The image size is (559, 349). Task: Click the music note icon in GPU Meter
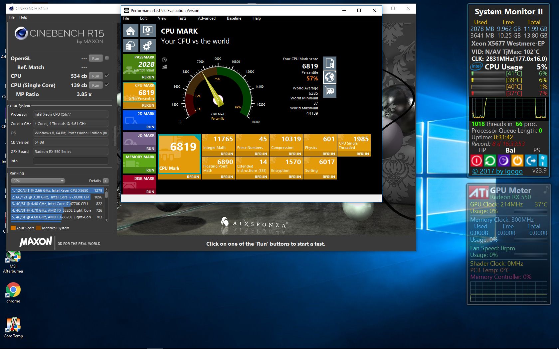coord(546,190)
